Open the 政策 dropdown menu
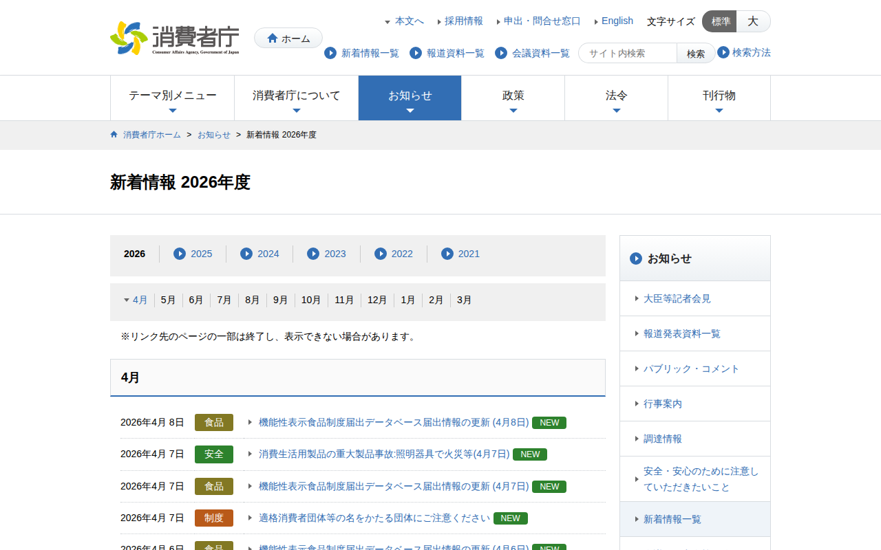The height and width of the screenshot is (550, 881). pos(513,98)
